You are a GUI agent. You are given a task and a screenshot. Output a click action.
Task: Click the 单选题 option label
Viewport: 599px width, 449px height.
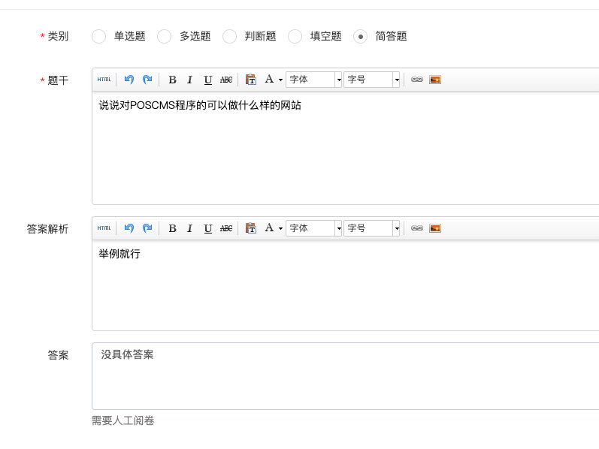tap(129, 36)
